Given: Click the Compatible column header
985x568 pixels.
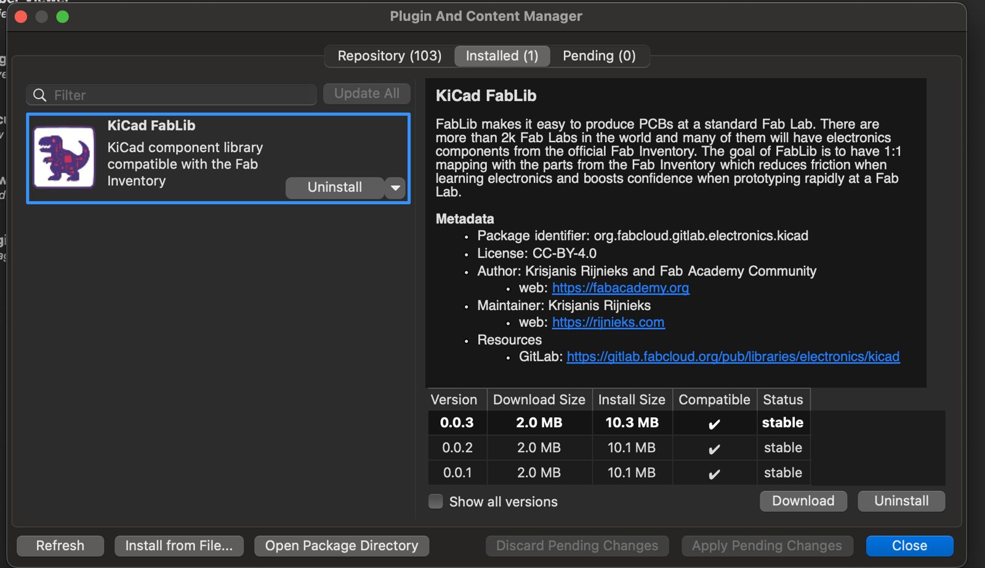Looking at the screenshot, I should 715,399.
